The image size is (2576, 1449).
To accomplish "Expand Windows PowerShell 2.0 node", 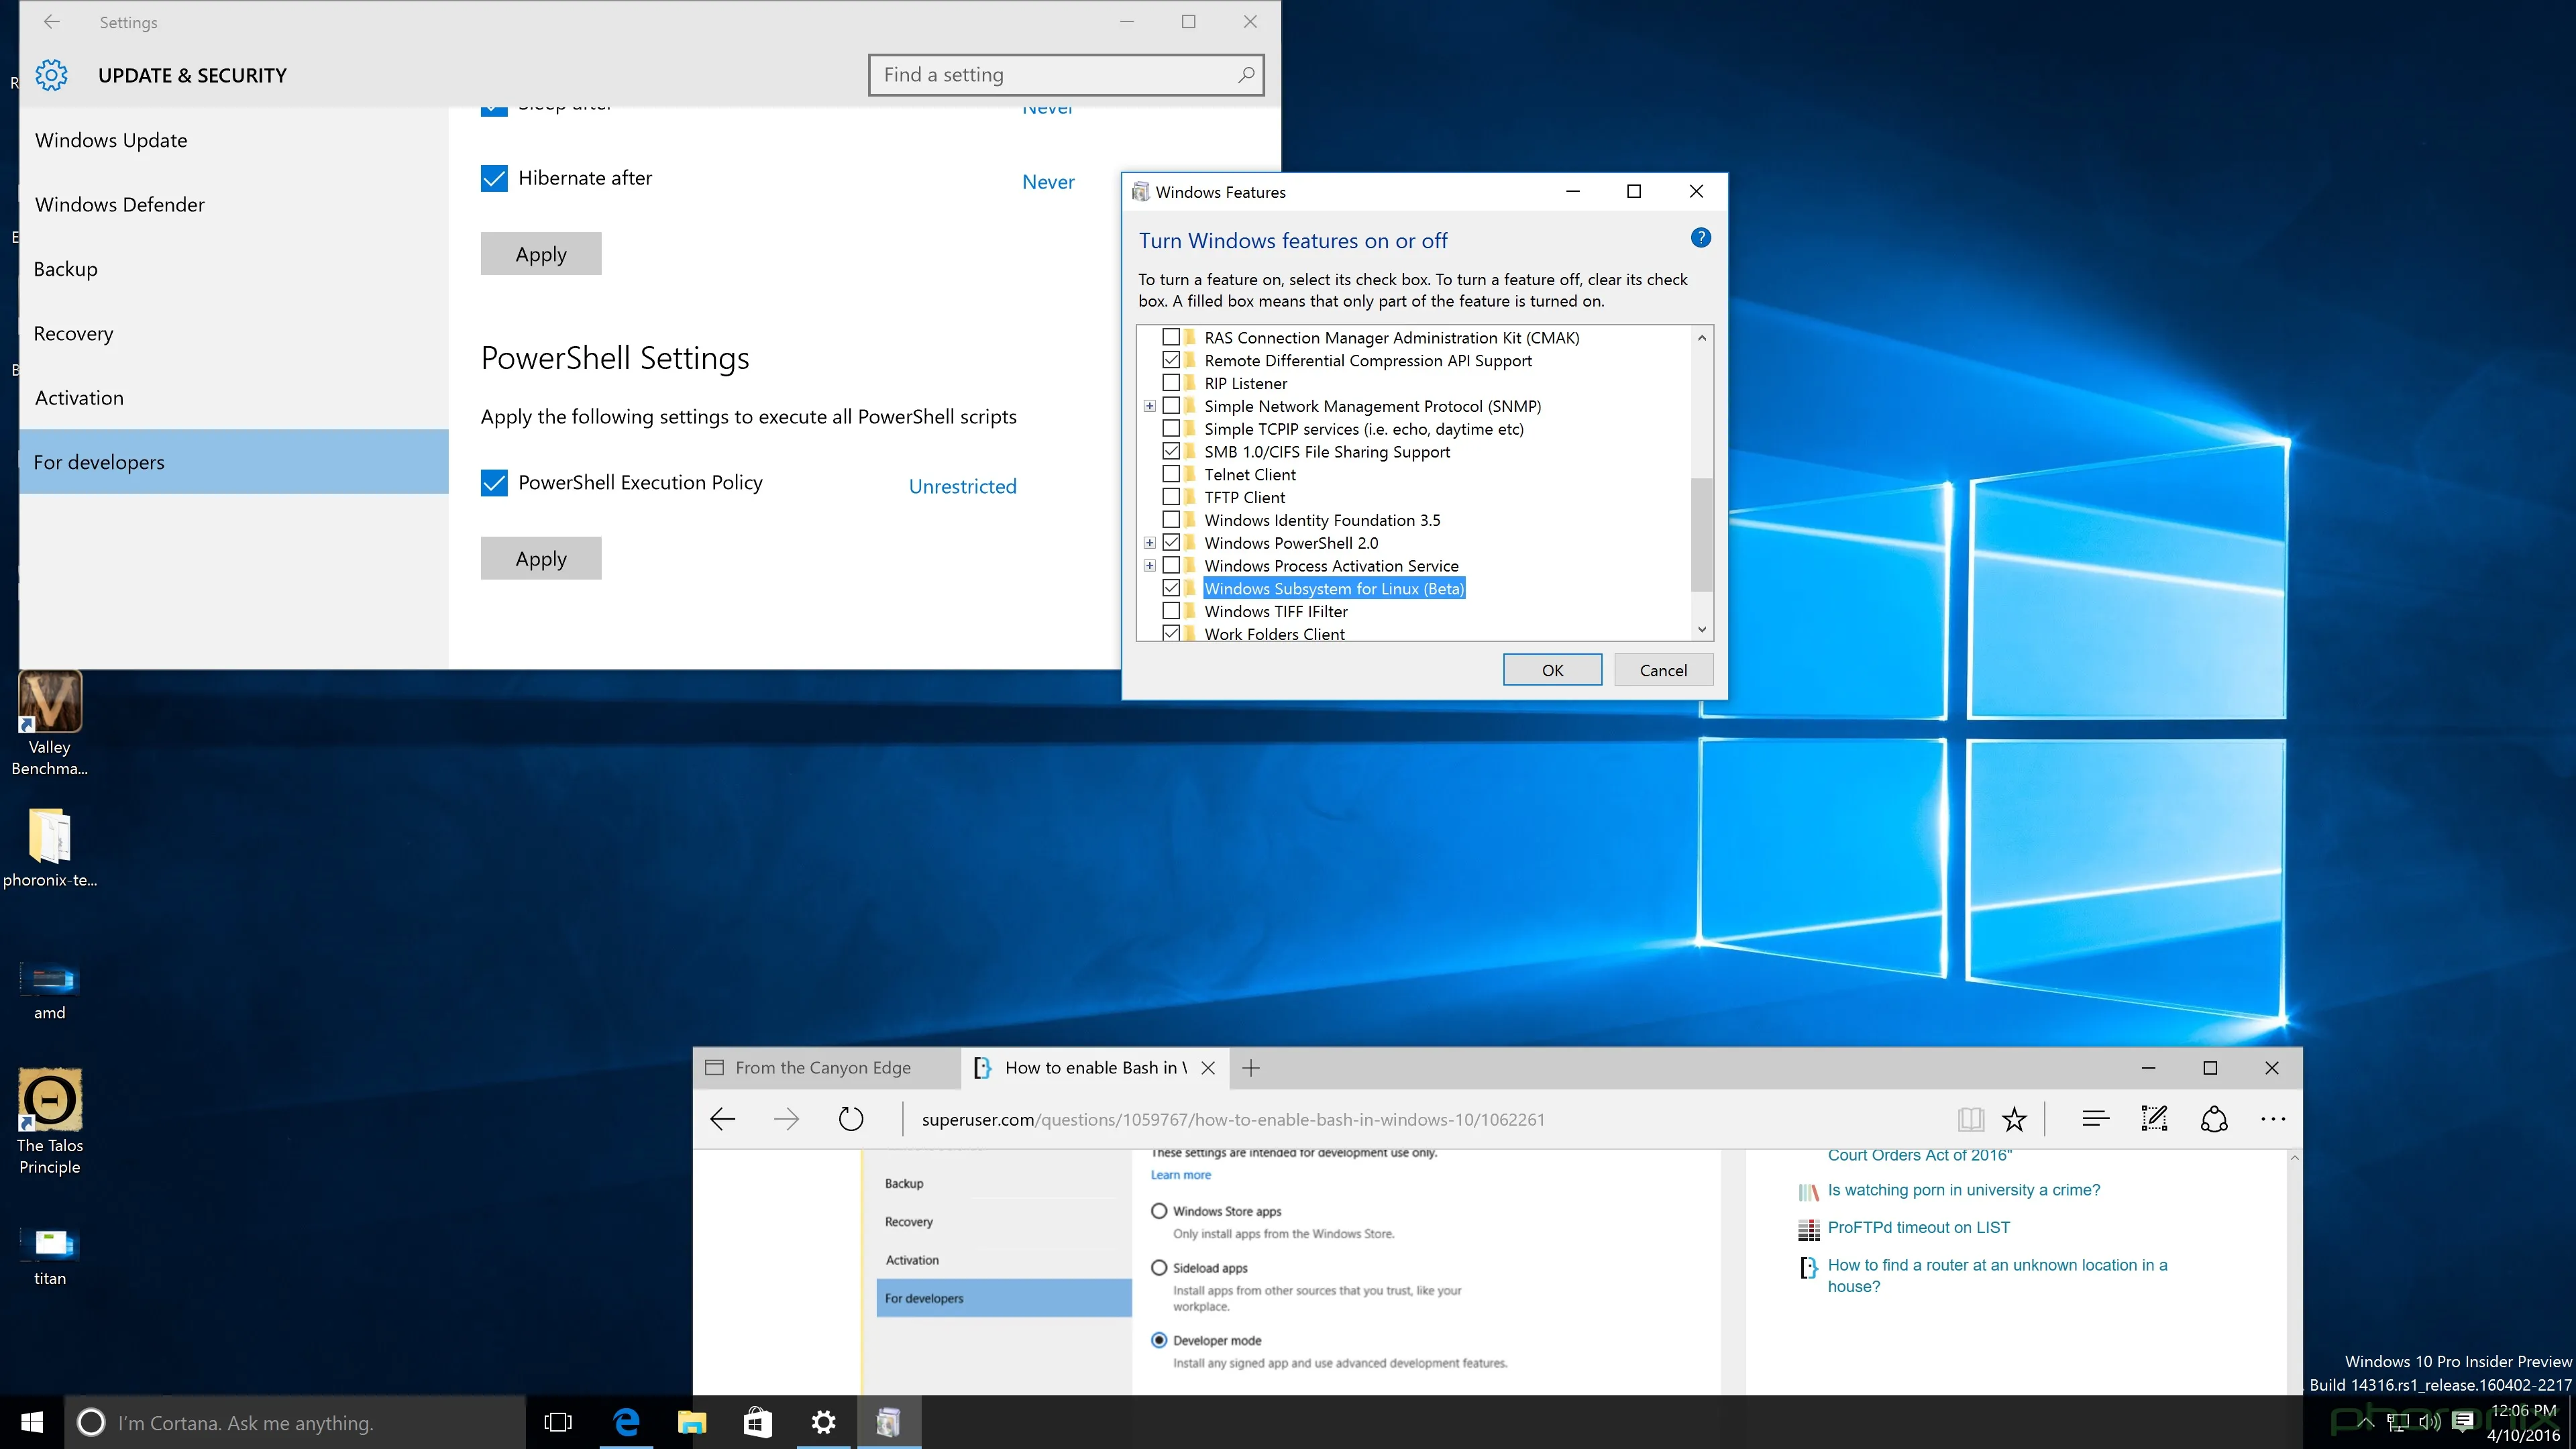I will click(1150, 543).
